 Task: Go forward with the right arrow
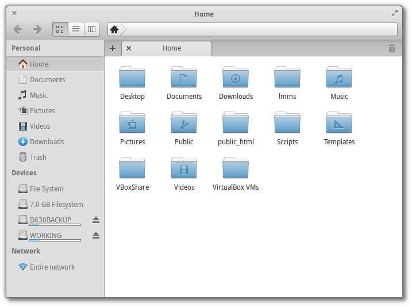click(x=37, y=29)
